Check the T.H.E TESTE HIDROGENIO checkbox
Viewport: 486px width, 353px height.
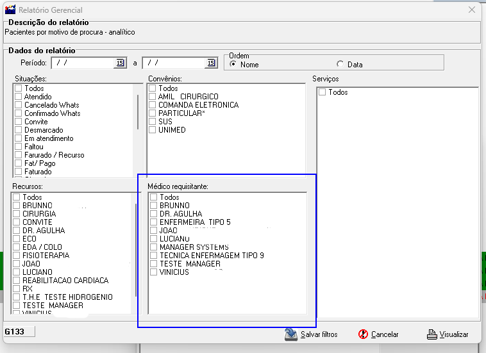17,297
